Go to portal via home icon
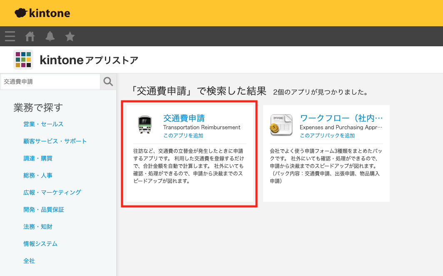This screenshot has height=276, width=443. point(30,36)
